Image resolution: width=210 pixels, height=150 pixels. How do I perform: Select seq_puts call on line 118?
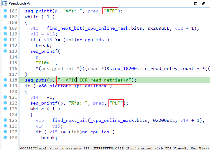36,80
